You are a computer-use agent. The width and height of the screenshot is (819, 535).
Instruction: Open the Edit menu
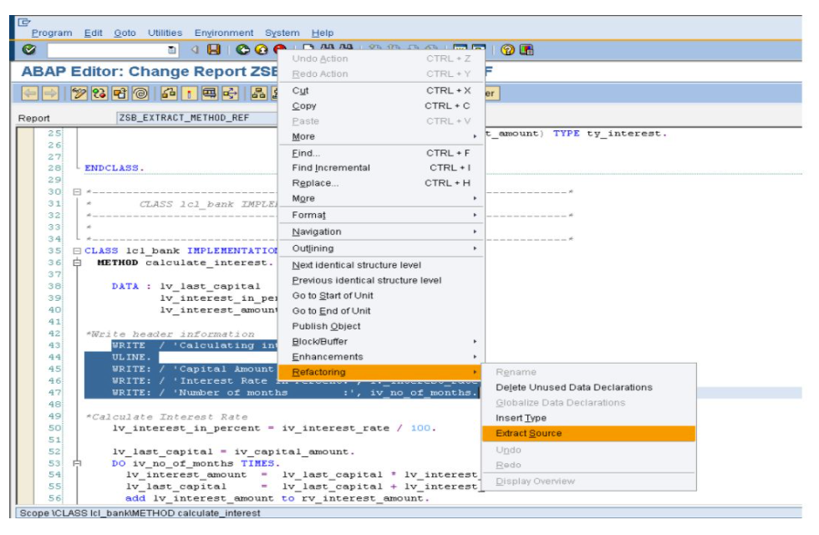pyautogui.click(x=94, y=33)
